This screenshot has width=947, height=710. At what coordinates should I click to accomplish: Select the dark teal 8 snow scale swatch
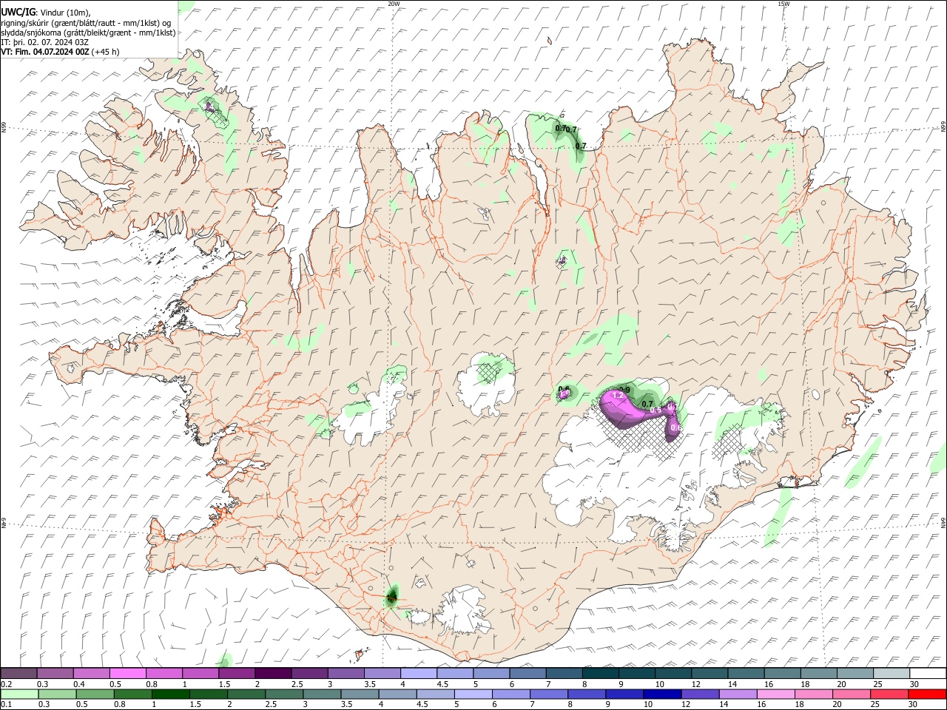tap(601, 674)
